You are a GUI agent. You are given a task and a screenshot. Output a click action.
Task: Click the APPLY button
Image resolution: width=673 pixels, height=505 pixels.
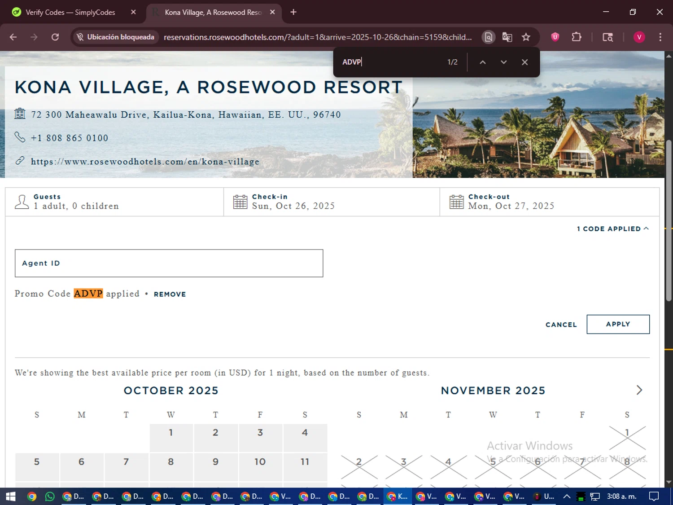tap(618, 324)
